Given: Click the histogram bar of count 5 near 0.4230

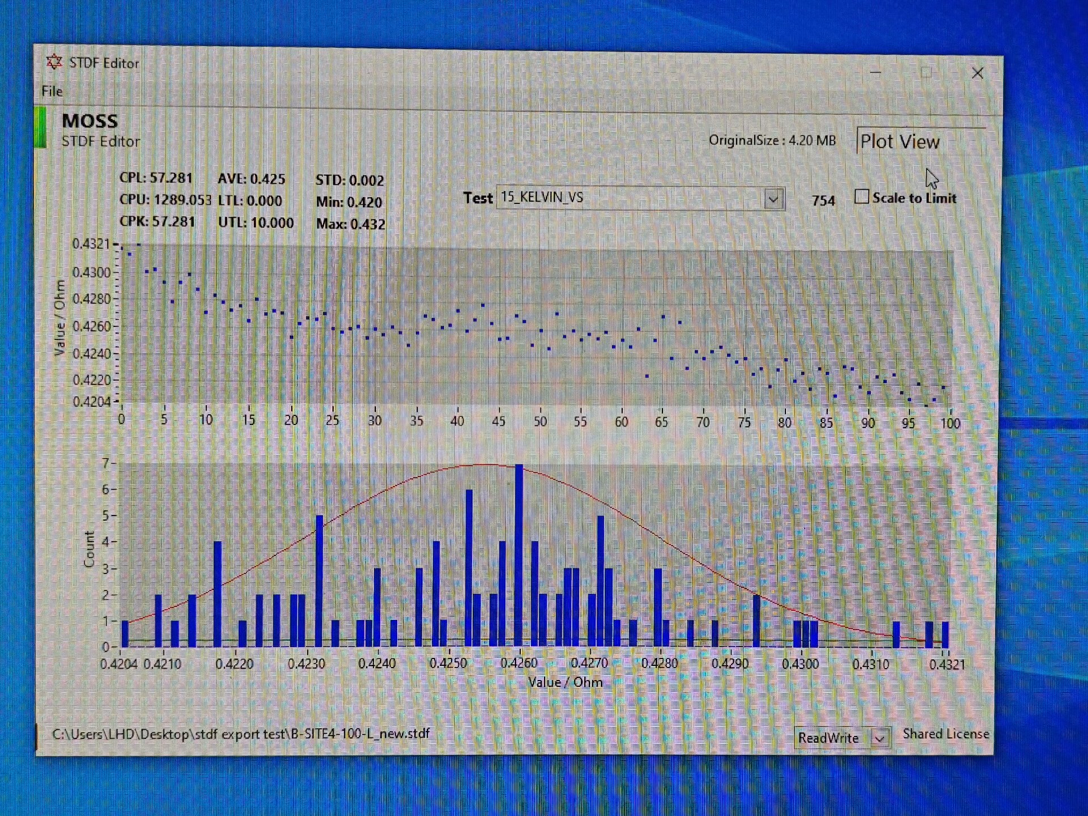Looking at the screenshot, I should click(x=319, y=581).
